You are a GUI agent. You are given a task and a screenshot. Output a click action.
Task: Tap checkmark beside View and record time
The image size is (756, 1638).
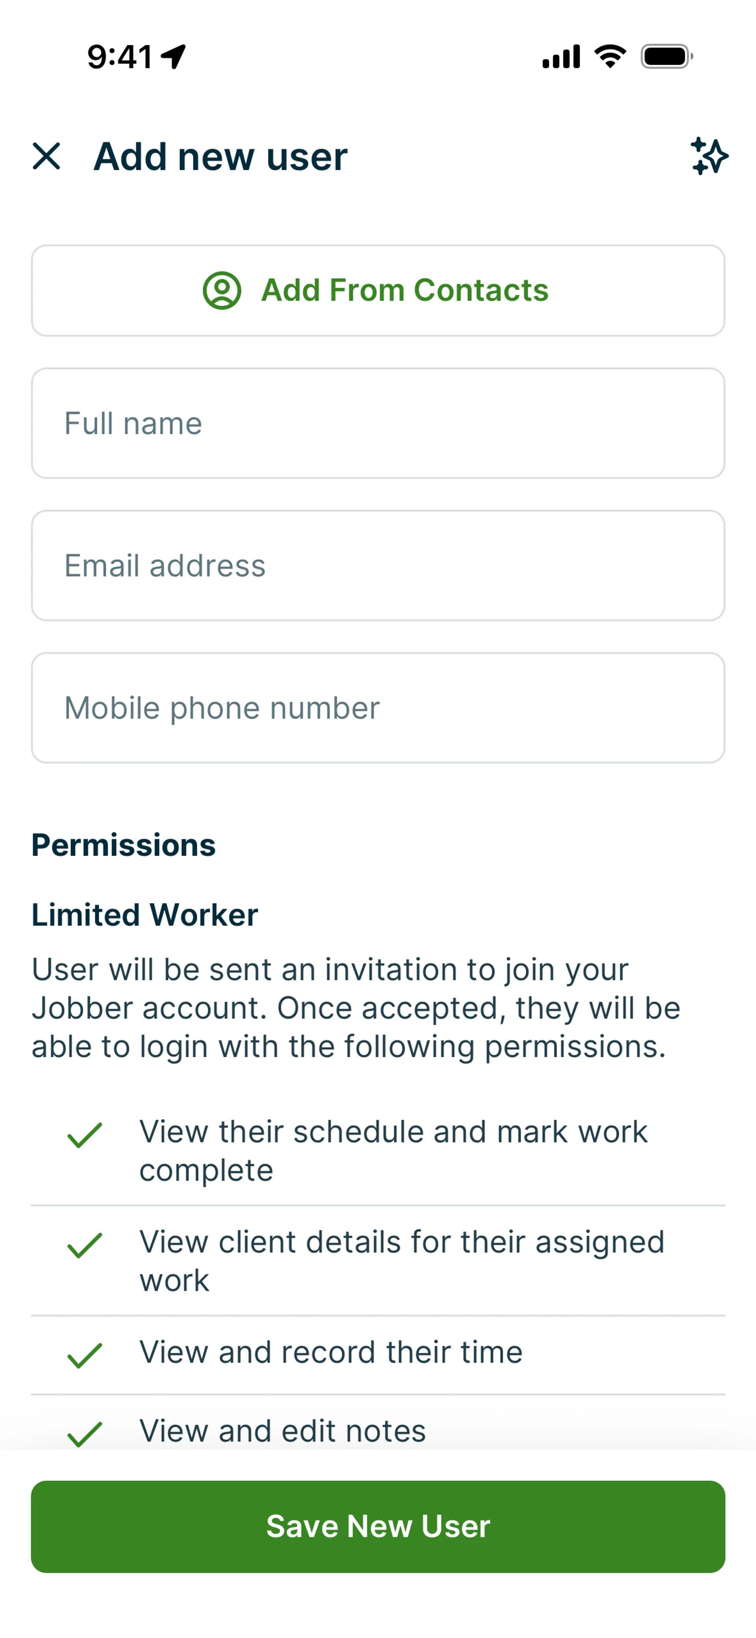[x=85, y=1355]
